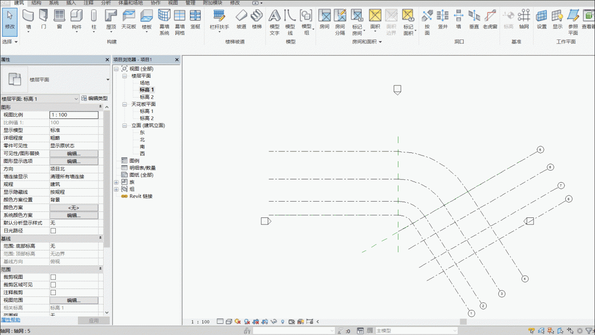595x335 pixels.
Task: Select the 幕墙网格 curtain grid tool
Action: tap(180, 22)
